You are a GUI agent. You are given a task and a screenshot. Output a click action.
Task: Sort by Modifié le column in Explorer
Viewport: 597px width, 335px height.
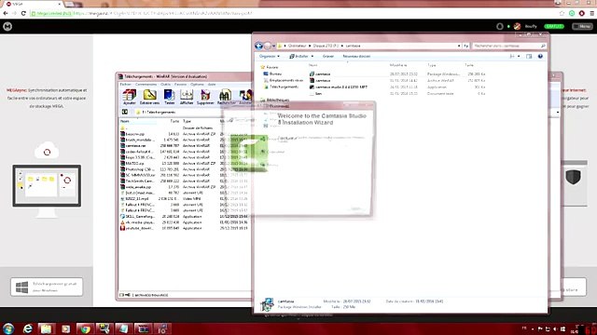398,65
